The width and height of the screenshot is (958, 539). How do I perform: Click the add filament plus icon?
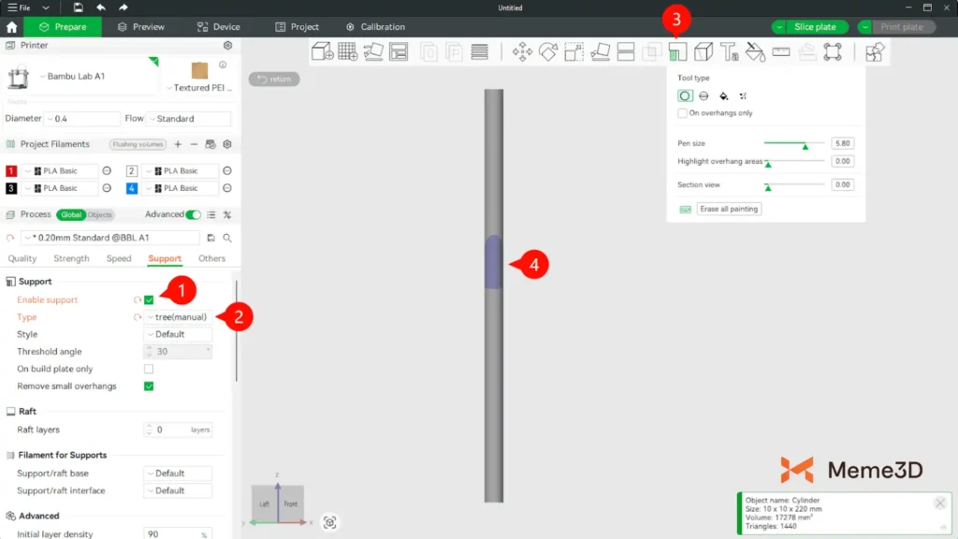[x=178, y=144]
